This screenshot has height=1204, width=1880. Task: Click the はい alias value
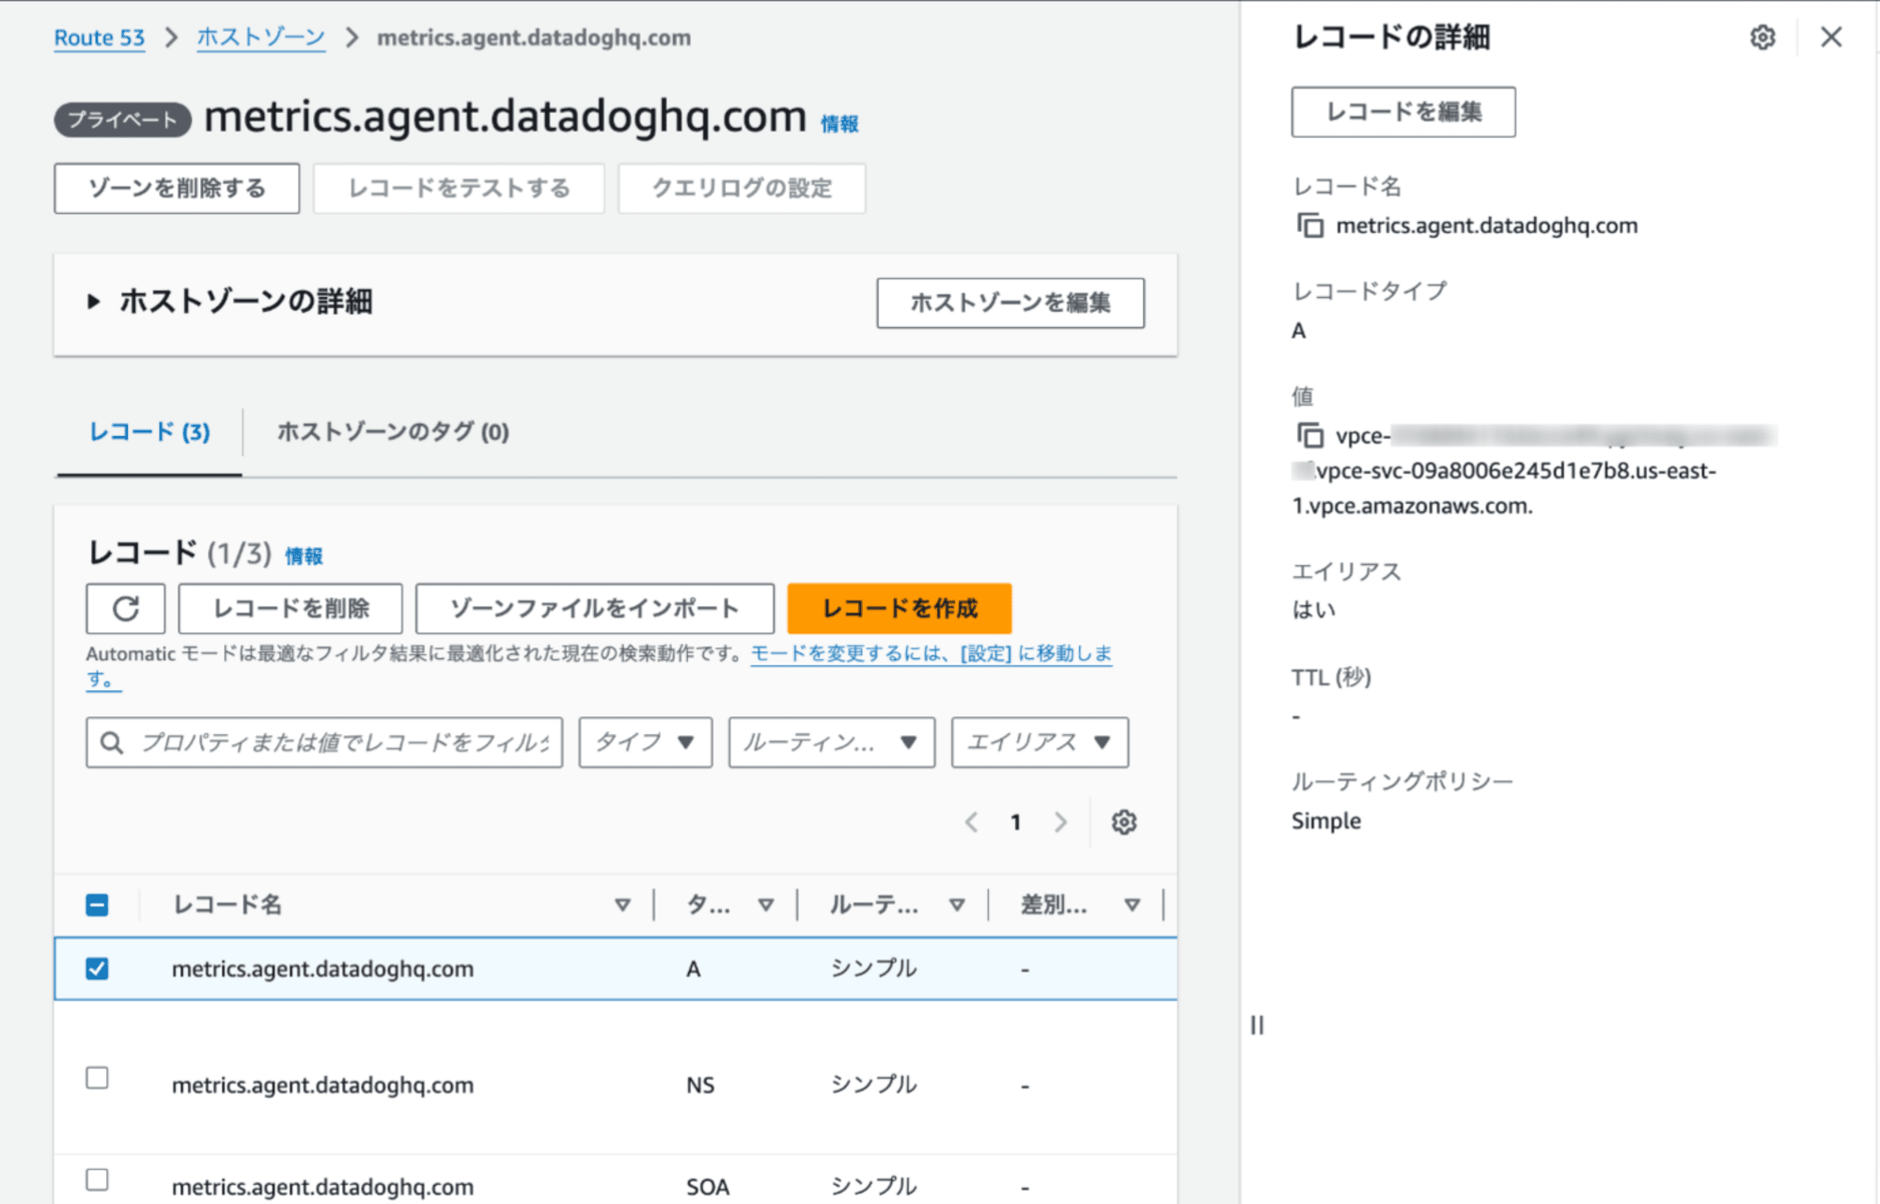point(1314,610)
